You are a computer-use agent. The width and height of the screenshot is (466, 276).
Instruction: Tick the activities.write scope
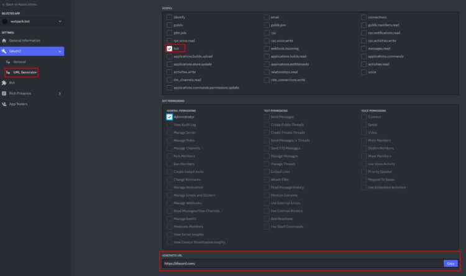pos(170,72)
